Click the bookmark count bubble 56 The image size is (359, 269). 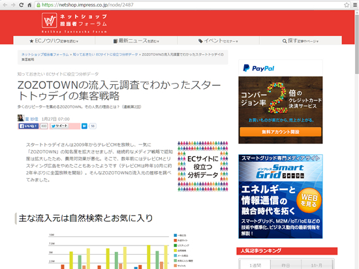93,126
